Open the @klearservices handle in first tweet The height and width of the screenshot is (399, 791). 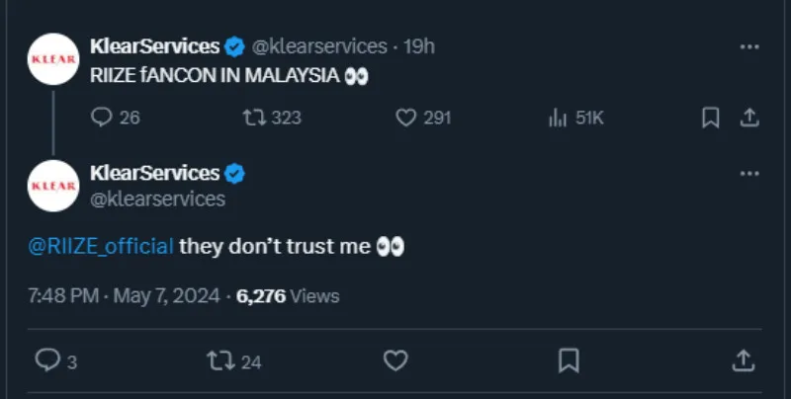319,46
